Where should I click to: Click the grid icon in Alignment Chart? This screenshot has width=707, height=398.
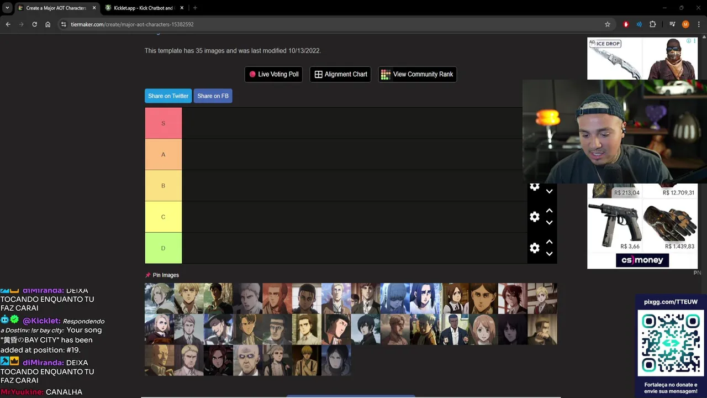point(319,74)
